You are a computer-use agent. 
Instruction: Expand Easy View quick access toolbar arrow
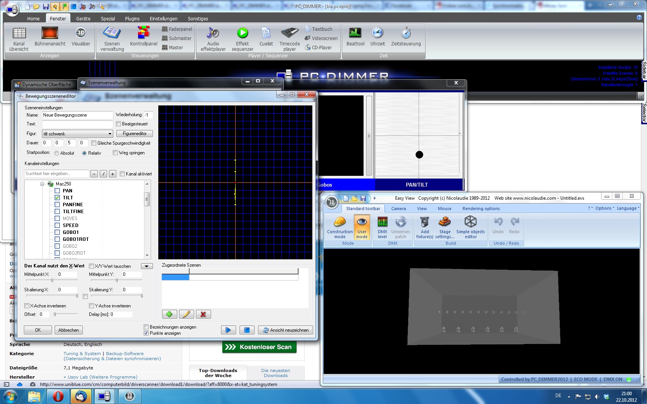(374, 199)
